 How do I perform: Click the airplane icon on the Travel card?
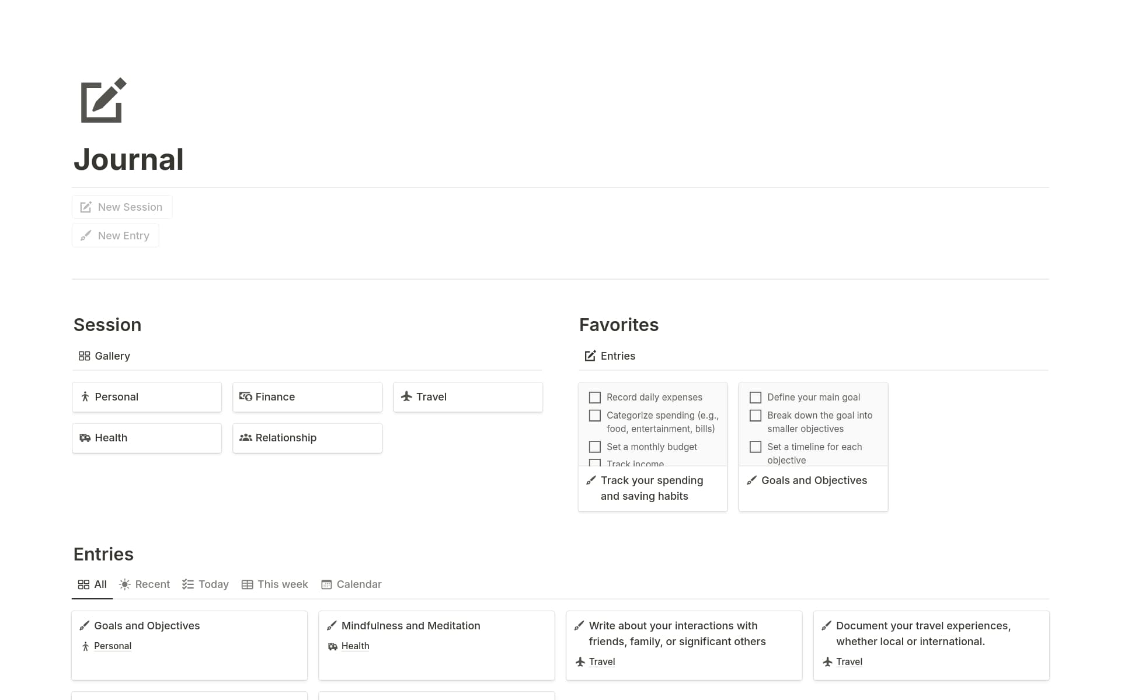click(x=406, y=396)
